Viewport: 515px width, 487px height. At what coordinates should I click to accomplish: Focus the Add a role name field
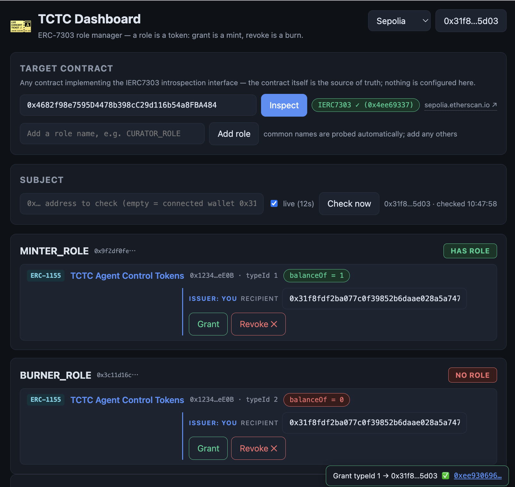coord(112,134)
